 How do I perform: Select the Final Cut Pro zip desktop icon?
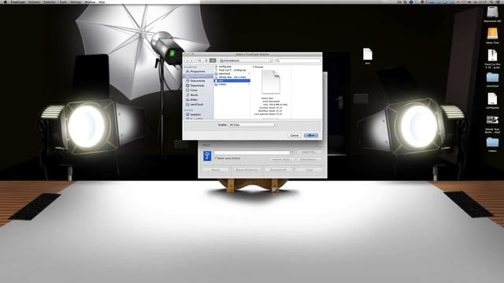point(492,56)
